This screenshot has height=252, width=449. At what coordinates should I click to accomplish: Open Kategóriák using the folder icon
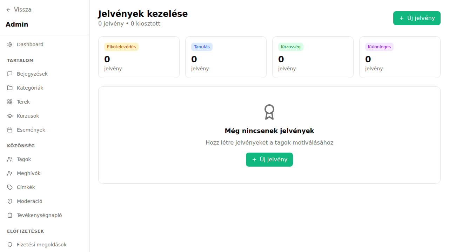(x=9, y=87)
